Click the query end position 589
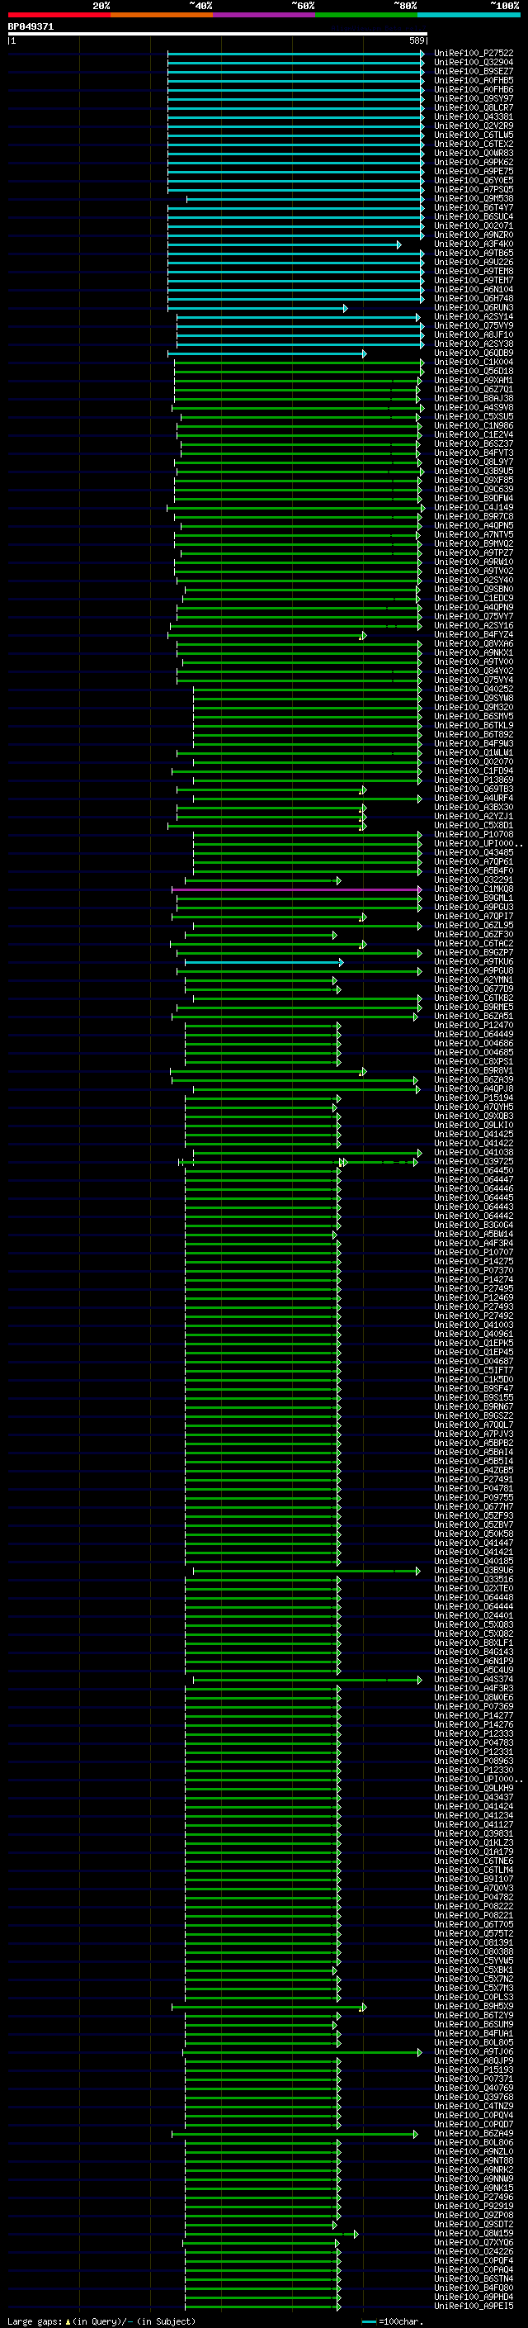 417,41
